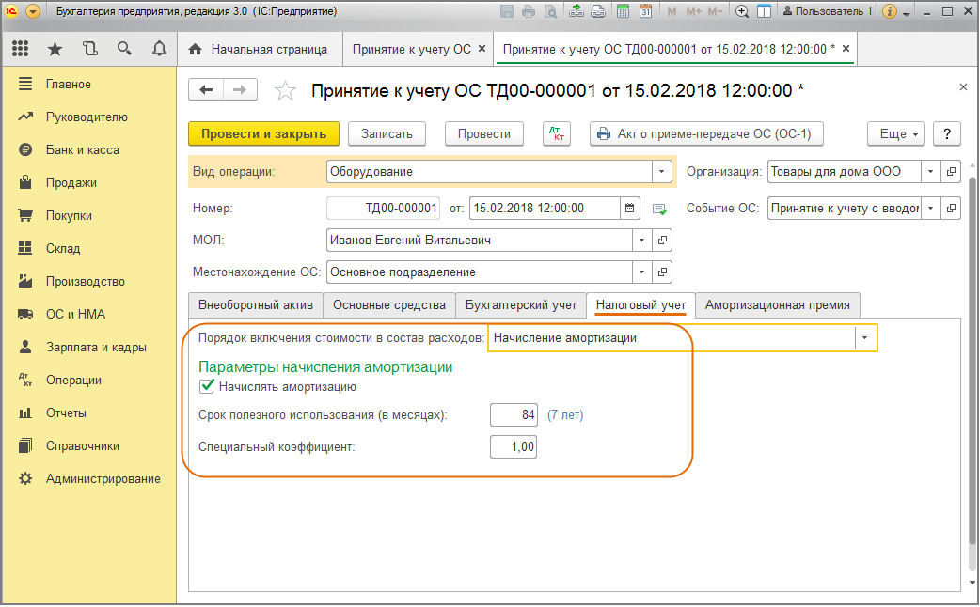Click Провести и закрыть button
Screen dimensions: 980x607
point(263,133)
